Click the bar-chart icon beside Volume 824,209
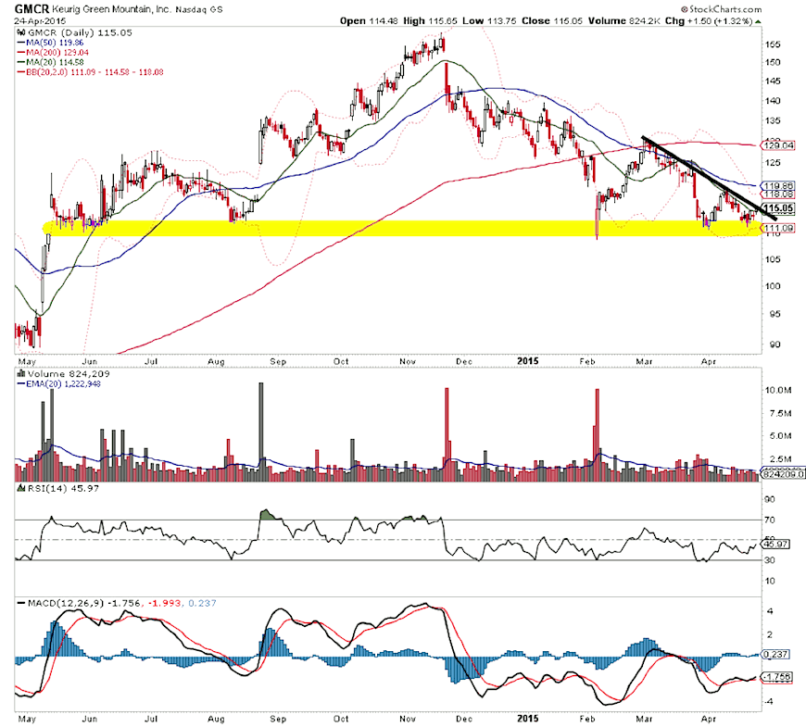Viewport: 806px width, 727px height. click(21, 373)
